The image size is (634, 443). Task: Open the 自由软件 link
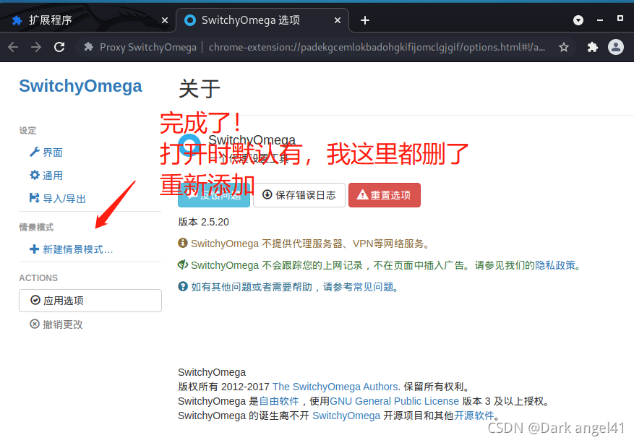(x=279, y=401)
